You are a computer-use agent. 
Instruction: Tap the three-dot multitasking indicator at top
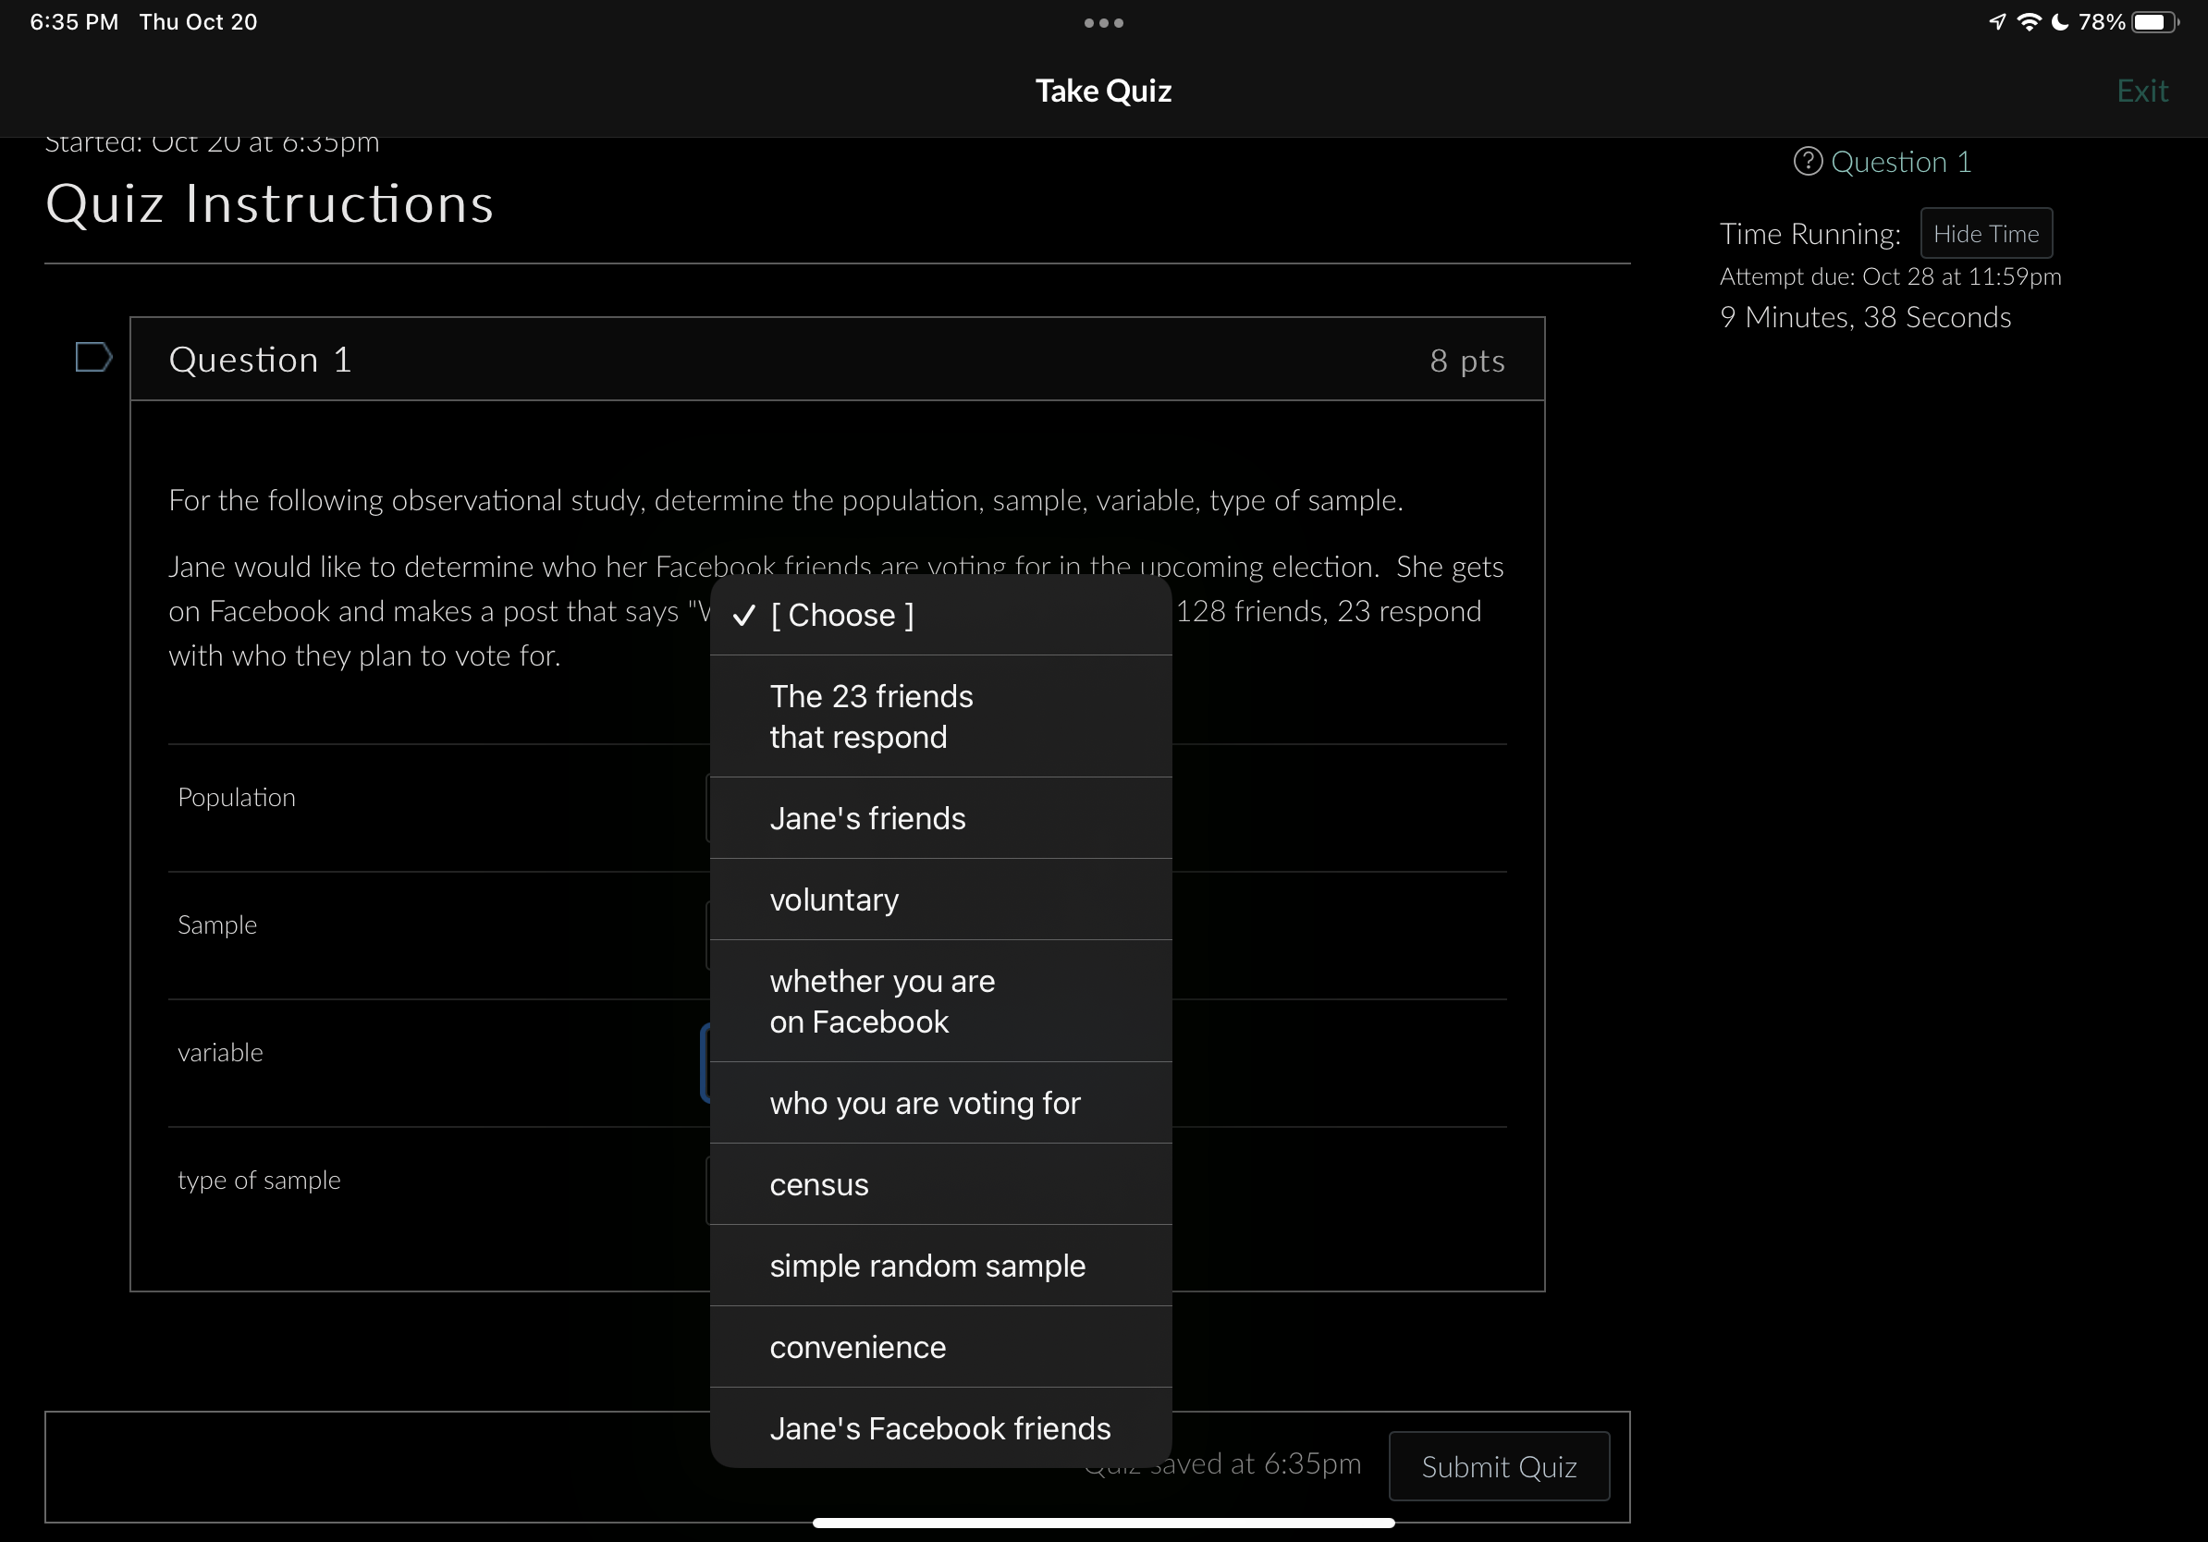1103,23
